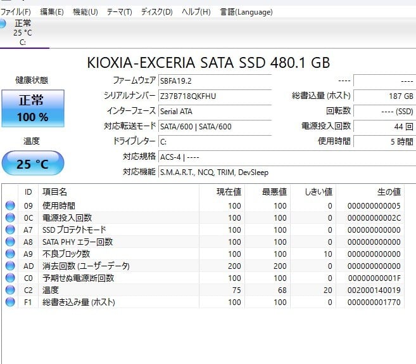Click the worst value 68 in temperature row
This screenshot has height=364, width=416.
tap(282, 290)
